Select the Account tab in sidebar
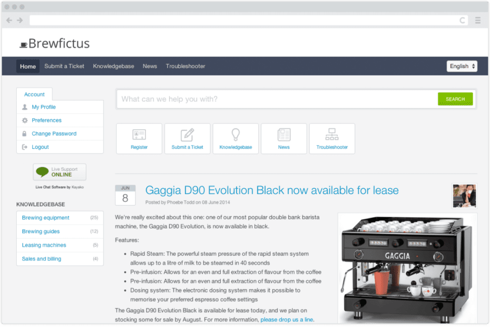Viewport: 490px width, 327px height. coord(34,94)
